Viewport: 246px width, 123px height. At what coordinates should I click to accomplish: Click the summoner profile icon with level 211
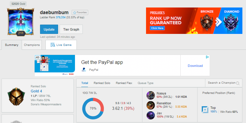(x=20, y=22)
